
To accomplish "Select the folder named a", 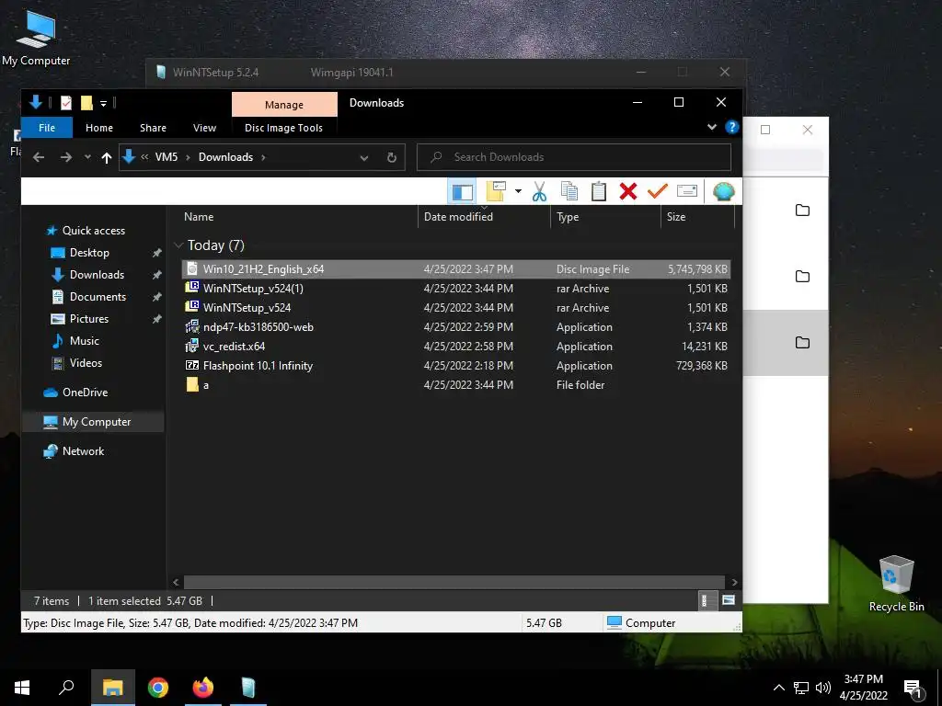I will point(456,385).
